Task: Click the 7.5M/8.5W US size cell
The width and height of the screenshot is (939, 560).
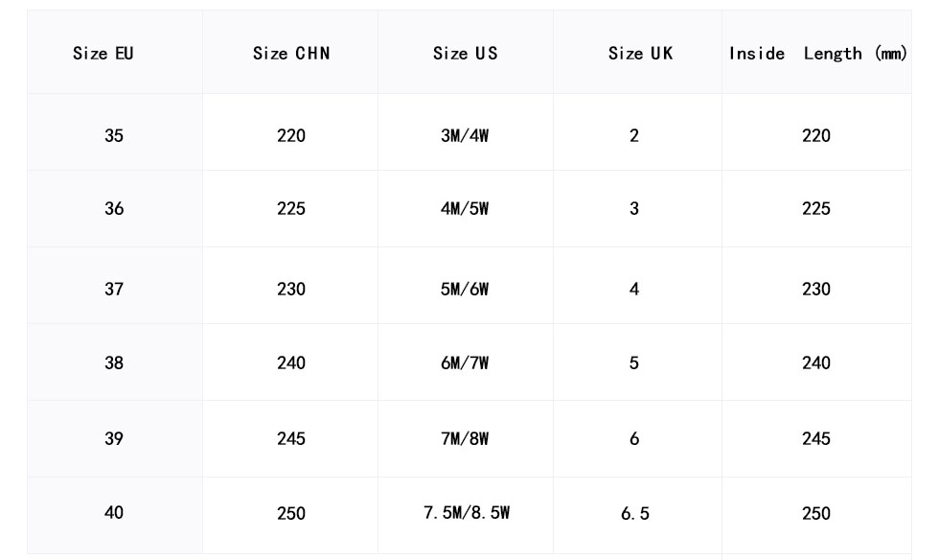Action: pyautogui.click(x=467, y=513)
